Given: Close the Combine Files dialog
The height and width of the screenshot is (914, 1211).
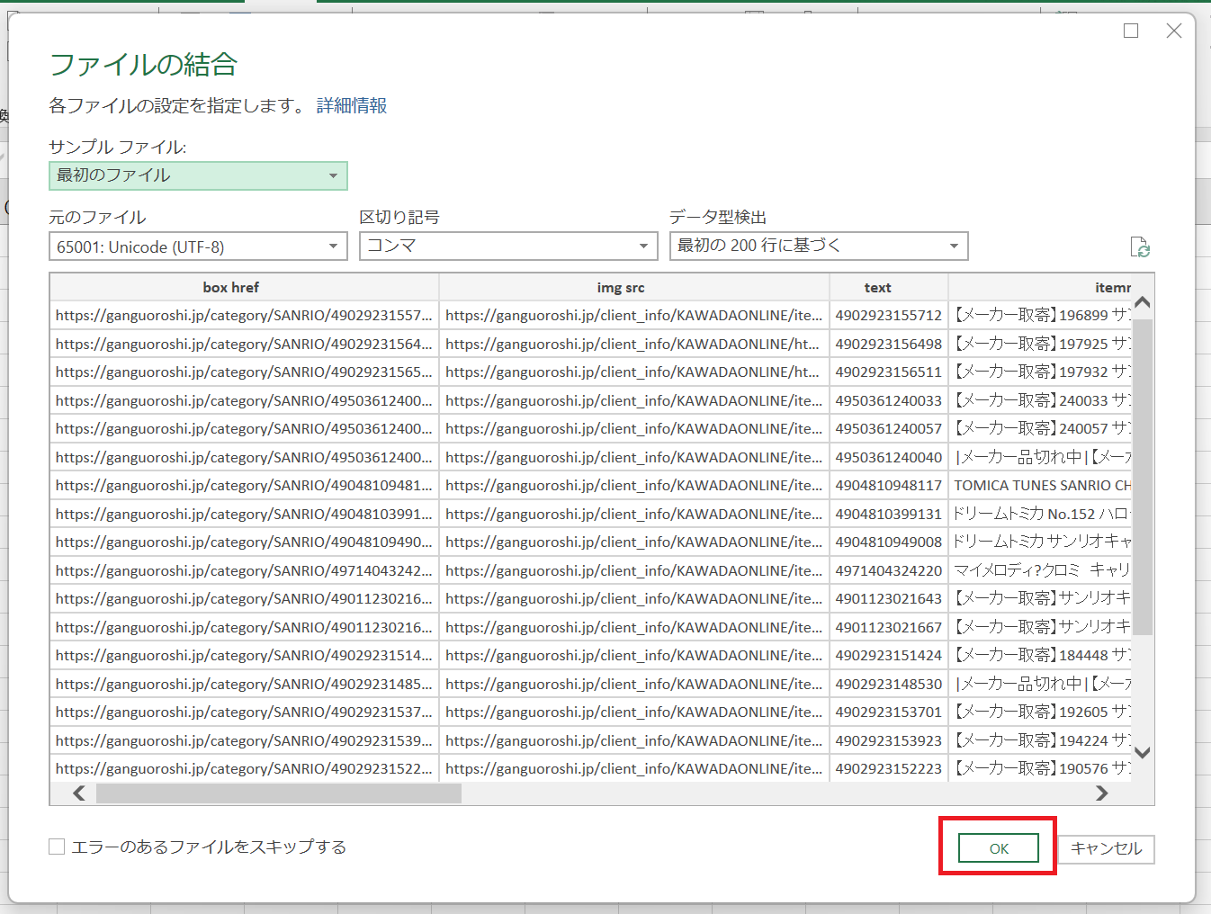Looking at the screenshot, I should [x=1173, y=31].
